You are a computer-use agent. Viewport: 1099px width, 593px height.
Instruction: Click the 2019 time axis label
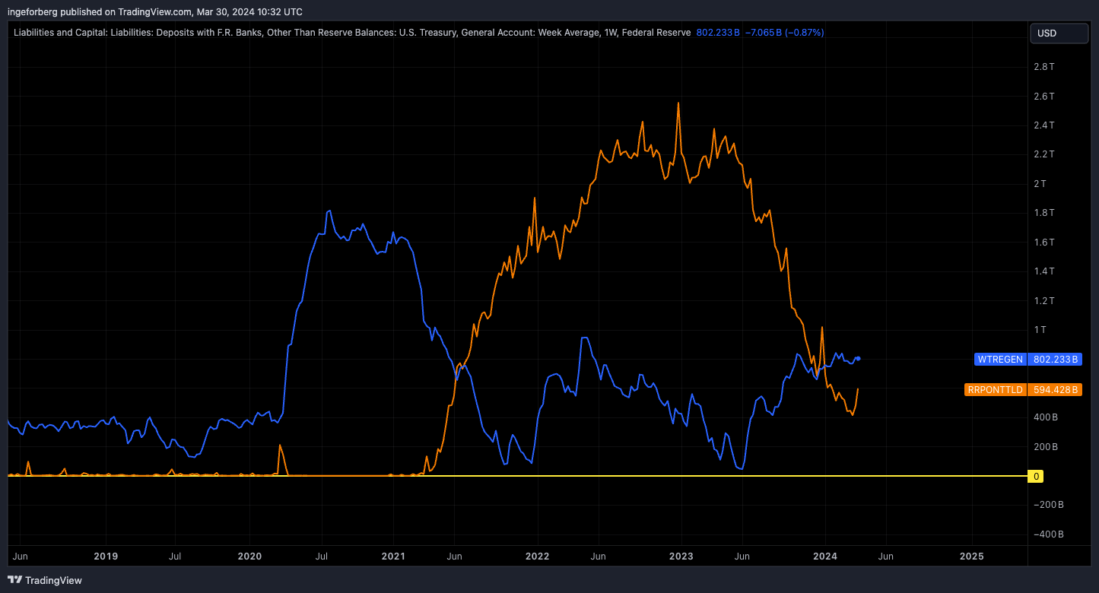click(105, 557)
